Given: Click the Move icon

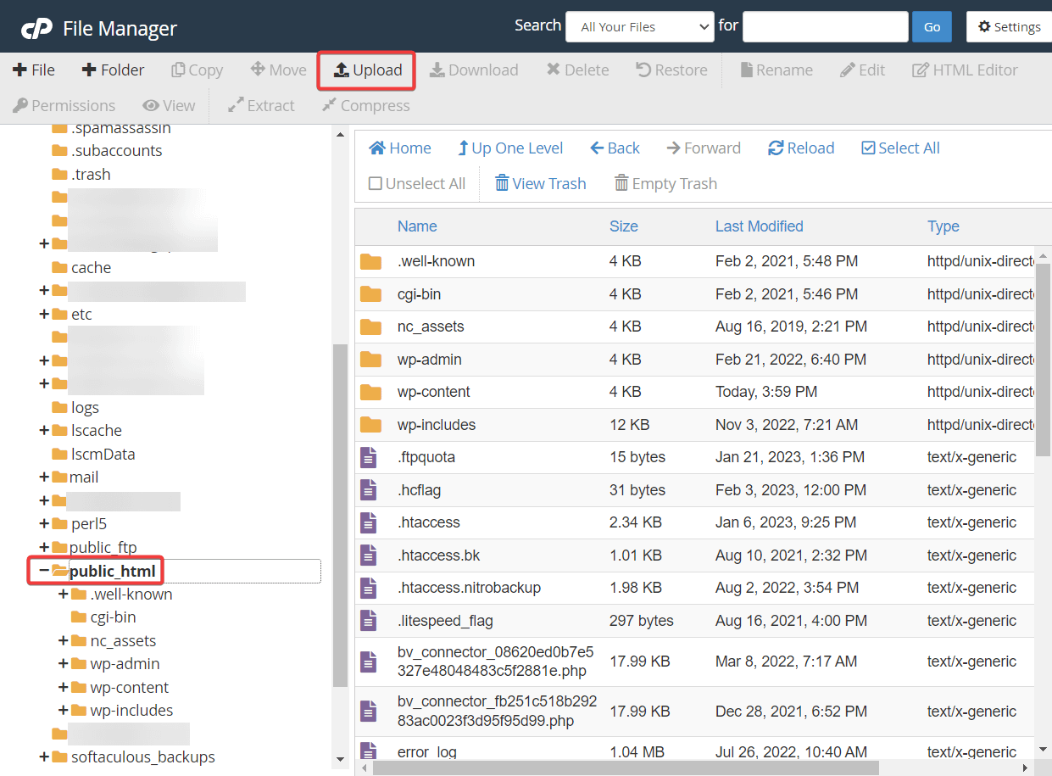Looking at the screenshot, I should pos(278,70).
